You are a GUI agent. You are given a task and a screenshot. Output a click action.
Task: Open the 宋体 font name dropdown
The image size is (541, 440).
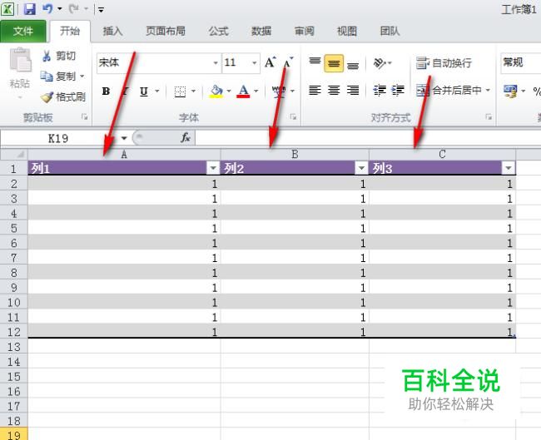click(x=216, y=62)
